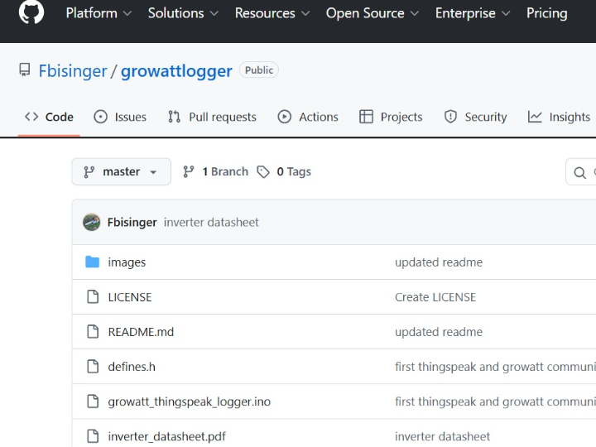Click the branch icon beside 1 Branch

click(x=189, y=171)
